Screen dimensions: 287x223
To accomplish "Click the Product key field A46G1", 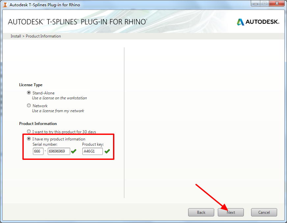I will 93,151.
